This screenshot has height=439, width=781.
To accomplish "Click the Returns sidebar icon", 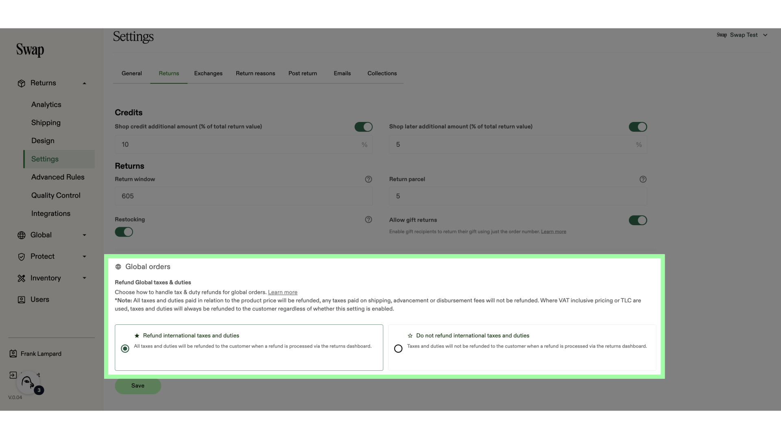I will (21, 83).
